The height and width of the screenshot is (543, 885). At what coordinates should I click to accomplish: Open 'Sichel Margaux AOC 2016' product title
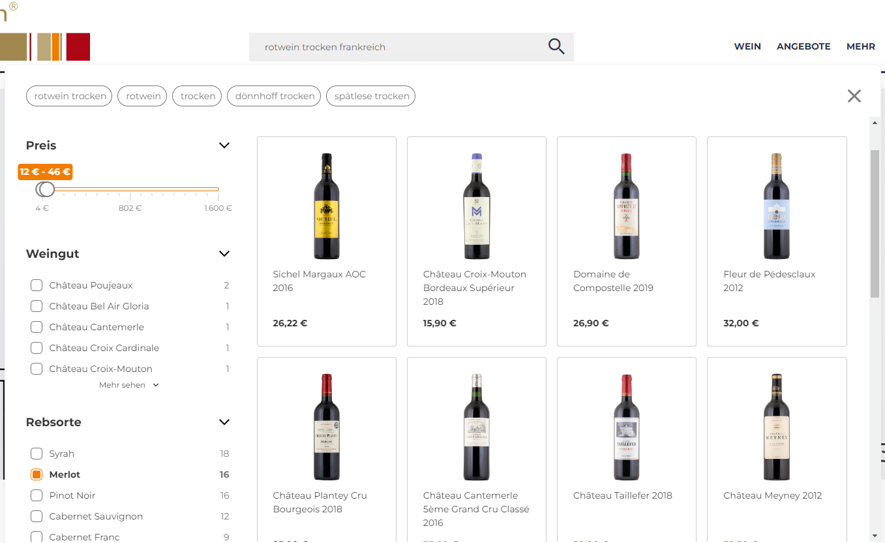[320, 281]
